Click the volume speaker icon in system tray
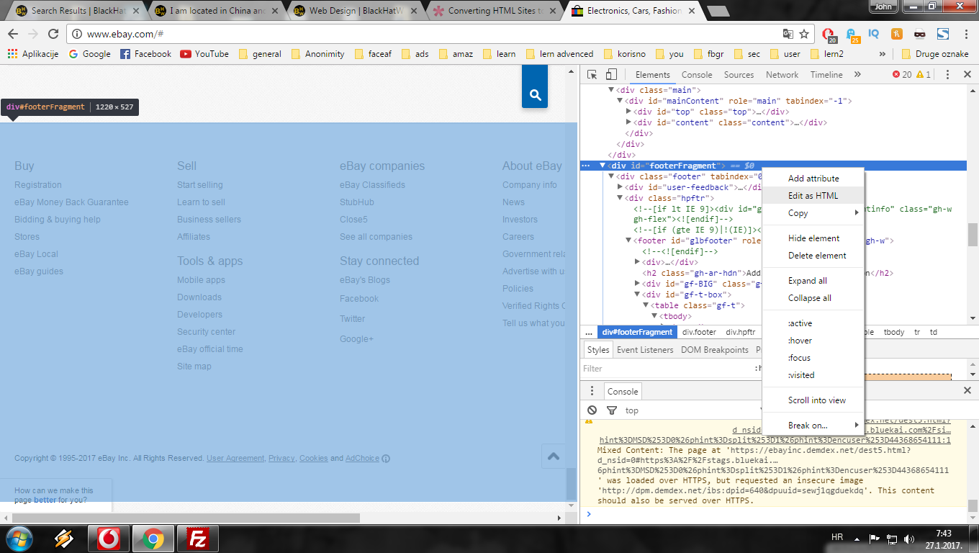 coord(909,539)
